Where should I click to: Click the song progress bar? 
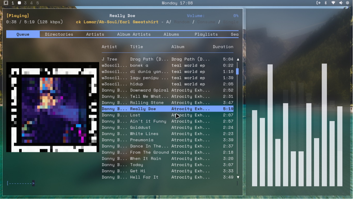(122, 183)
